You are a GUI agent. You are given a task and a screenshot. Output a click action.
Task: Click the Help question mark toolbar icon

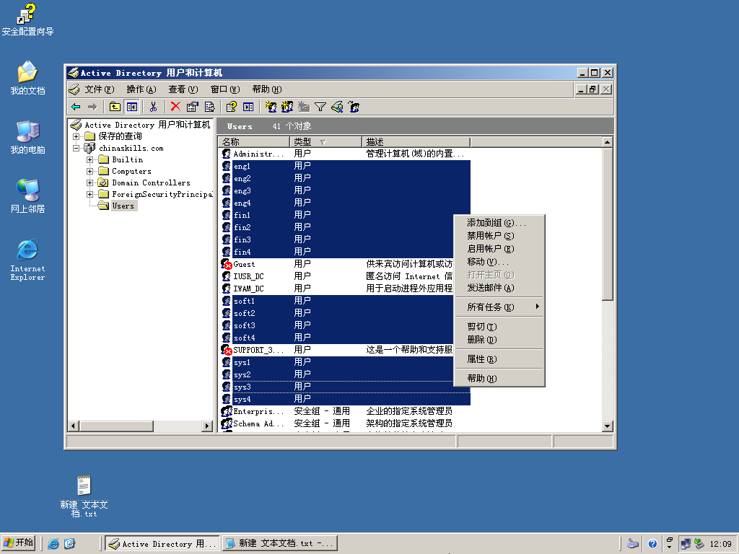tap(231, 107)
